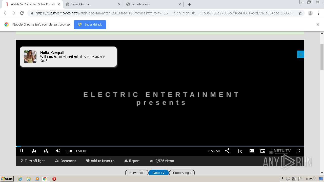Switch to the second terraclicks.com tab
The width and height of the screenshot is (324, 182).
[153, 4]
